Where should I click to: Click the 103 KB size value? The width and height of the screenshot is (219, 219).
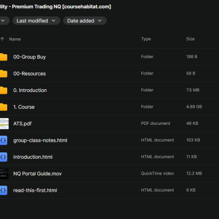tap(193, 140)
